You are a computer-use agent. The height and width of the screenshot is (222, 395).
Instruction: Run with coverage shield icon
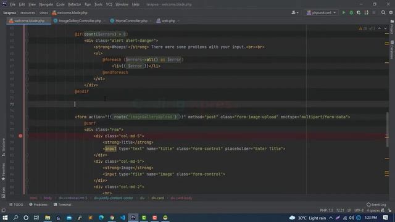click(x=359, y=12)
